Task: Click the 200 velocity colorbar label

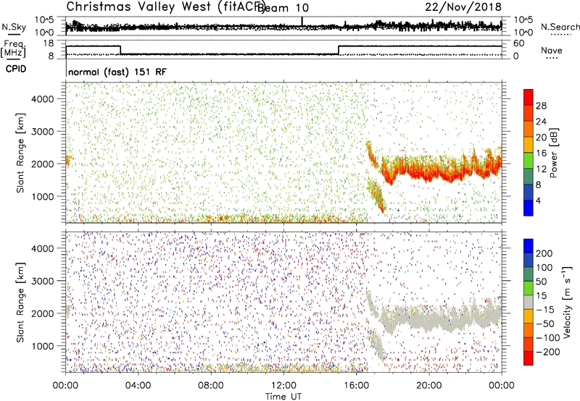Action: (x=544, y=253)
